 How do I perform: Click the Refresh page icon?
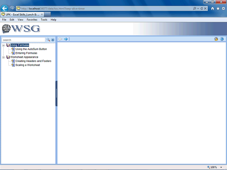[x=201, y=8]
